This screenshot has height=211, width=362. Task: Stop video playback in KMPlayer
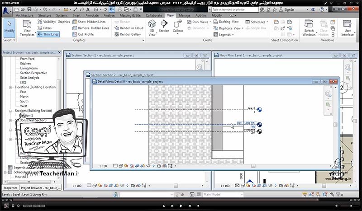[x=198, y=206]
